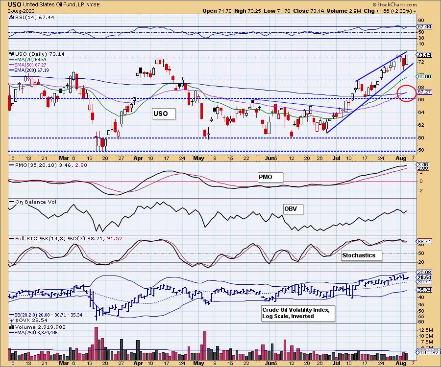Click the bar icon beside the Volume legend

pyautogui.click(x=12, y=327)
